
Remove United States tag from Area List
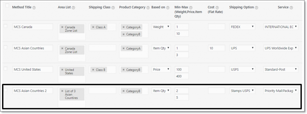click(62, 70)
